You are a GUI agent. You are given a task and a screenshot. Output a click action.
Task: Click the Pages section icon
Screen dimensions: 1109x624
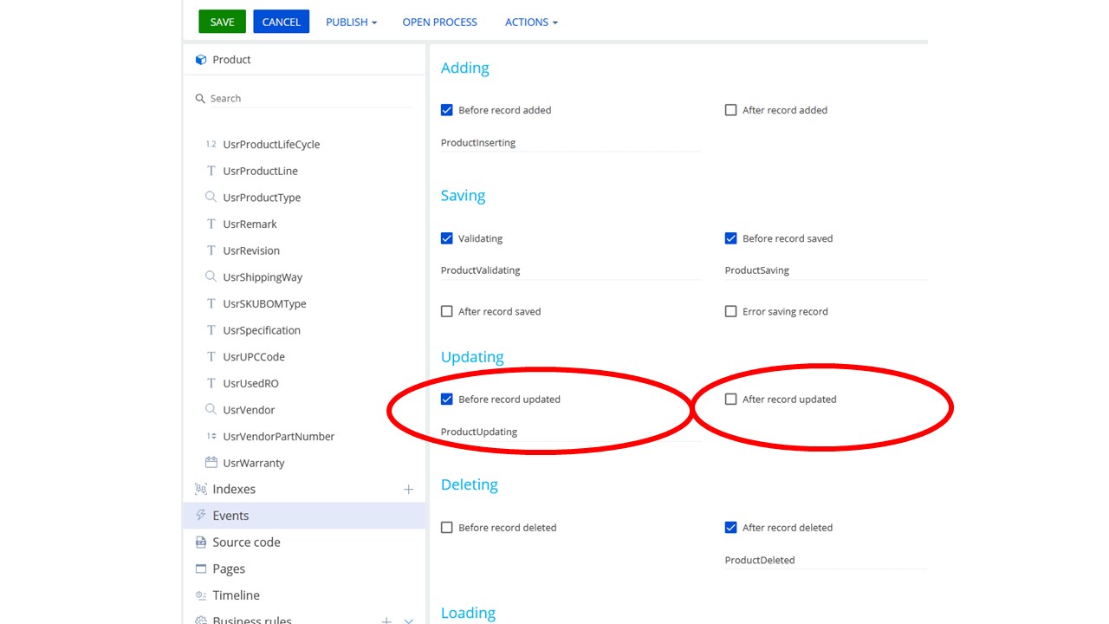pos(201,569)
